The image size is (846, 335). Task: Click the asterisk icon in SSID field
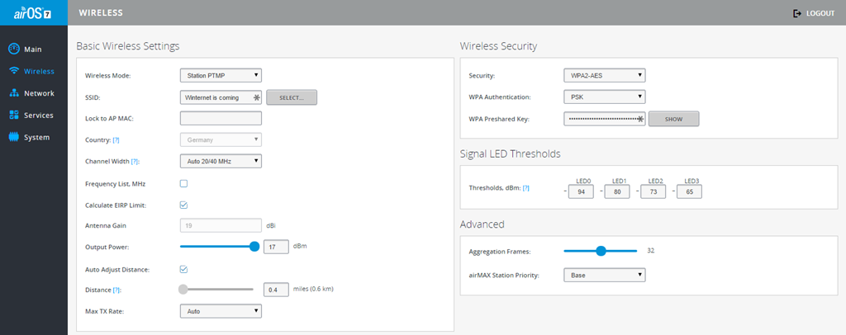[257, 97]
